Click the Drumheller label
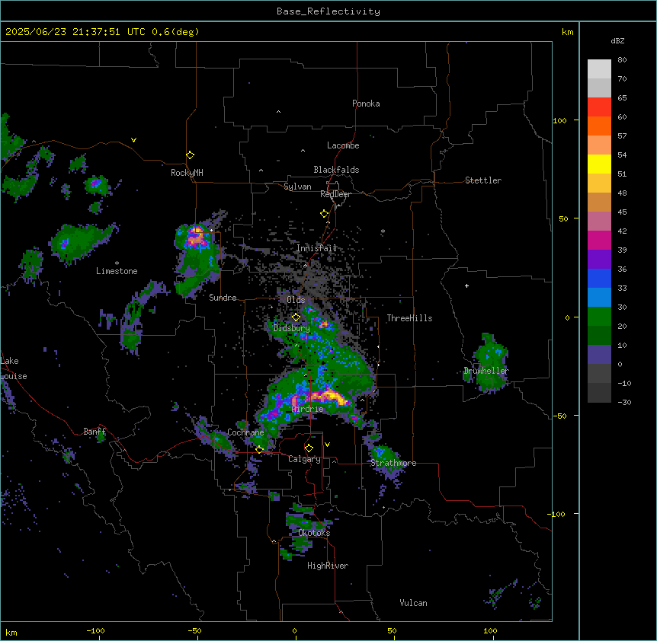The width and height of the screenshot is (657, 641). click(x=486, y=371)
